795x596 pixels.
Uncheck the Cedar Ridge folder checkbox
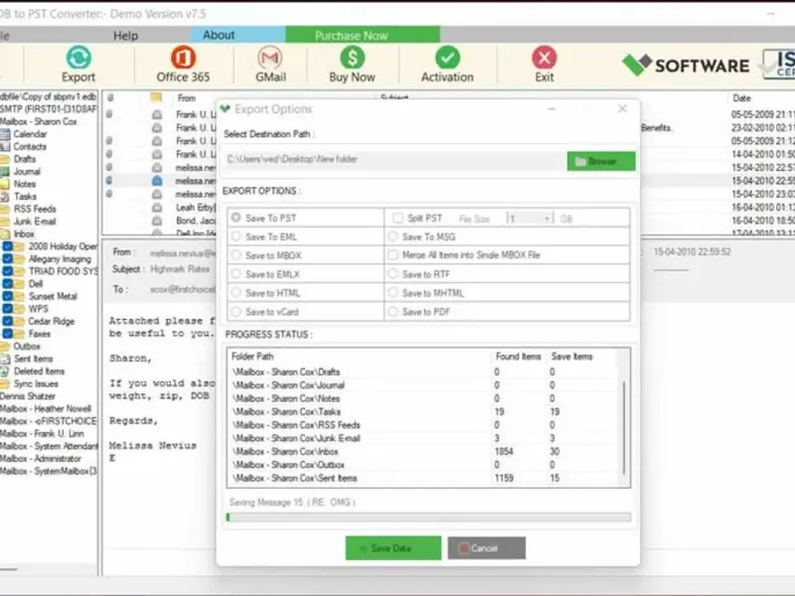click(8, 321)
